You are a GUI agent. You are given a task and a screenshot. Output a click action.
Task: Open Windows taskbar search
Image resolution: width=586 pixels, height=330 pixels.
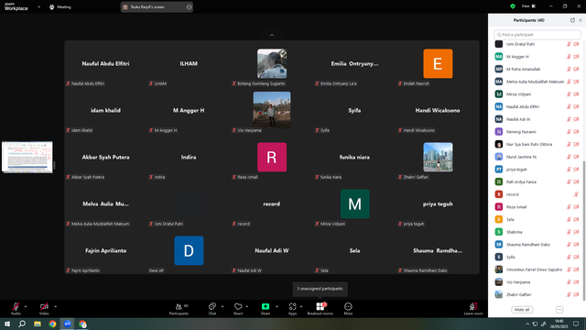[x=22, y=324]
